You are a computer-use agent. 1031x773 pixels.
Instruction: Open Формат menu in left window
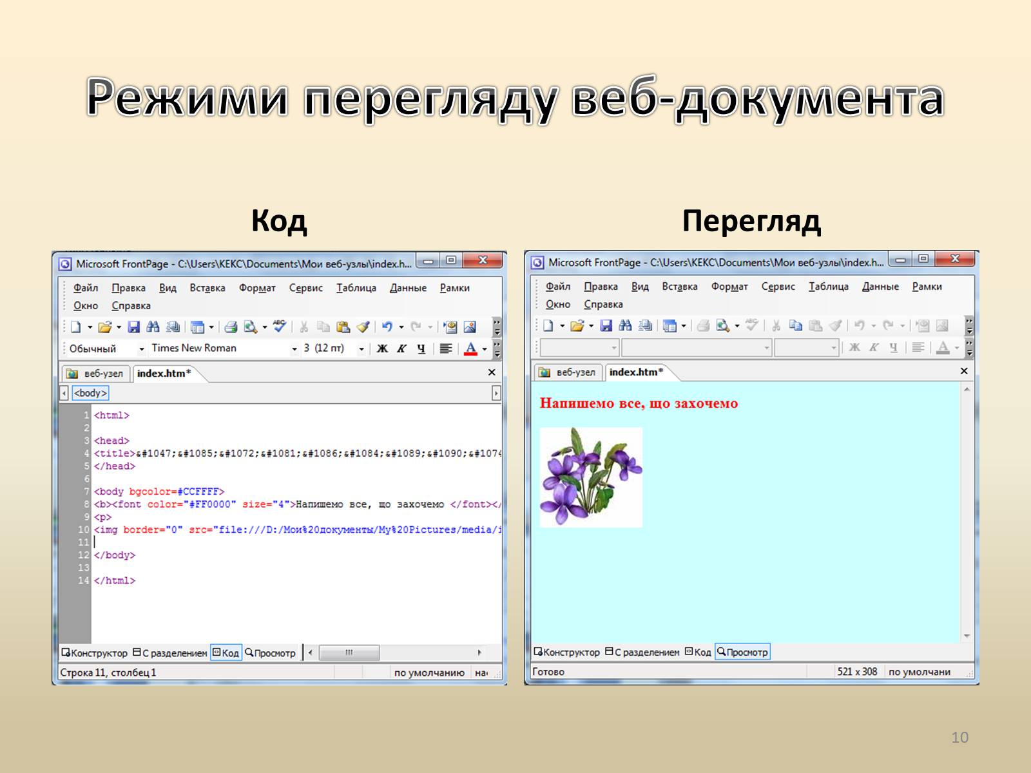click(256, 288)
